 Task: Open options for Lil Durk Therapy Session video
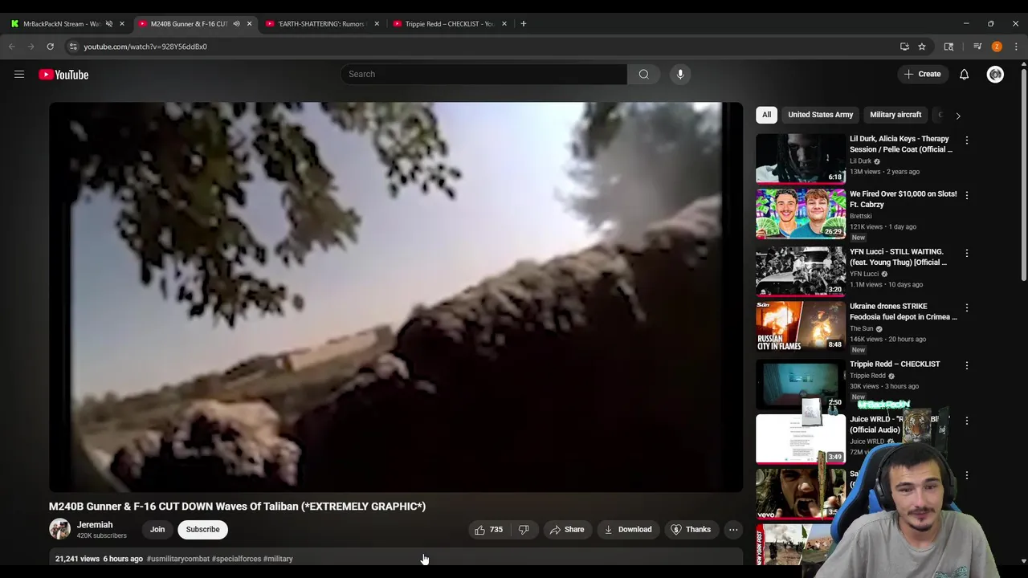(x=966, y=140)
